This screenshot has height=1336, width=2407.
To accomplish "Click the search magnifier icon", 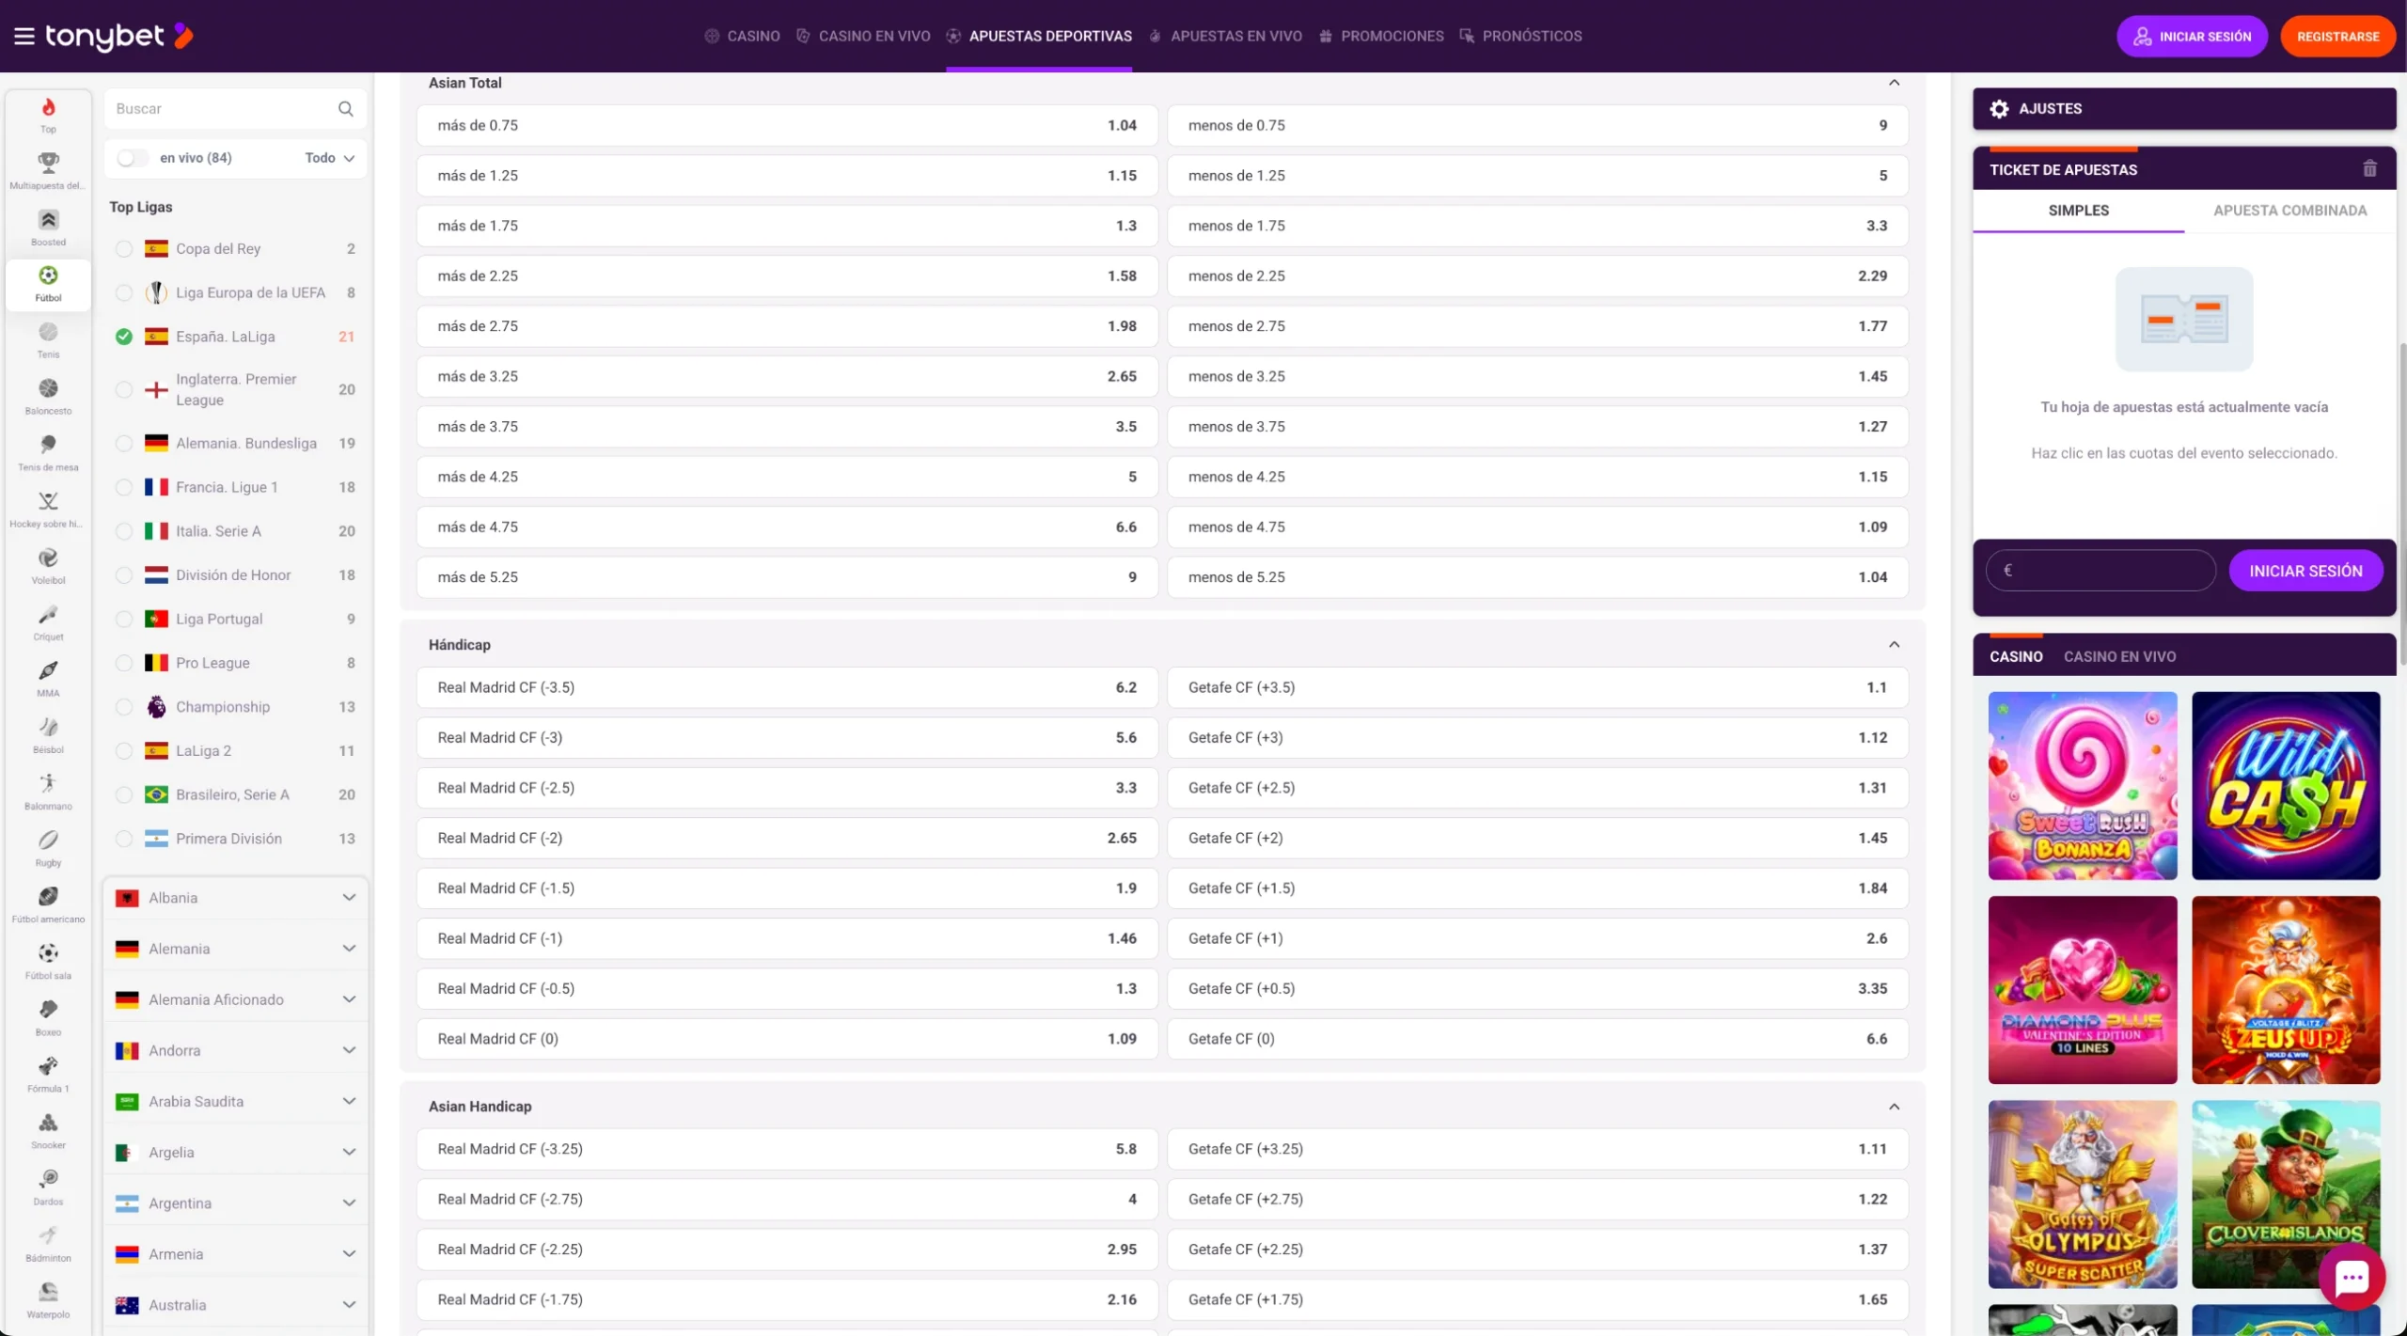I will pos(346,109).
